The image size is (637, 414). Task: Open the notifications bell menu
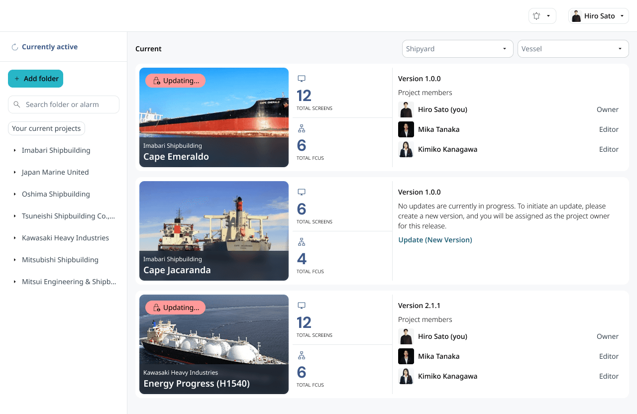click(542, 16)
